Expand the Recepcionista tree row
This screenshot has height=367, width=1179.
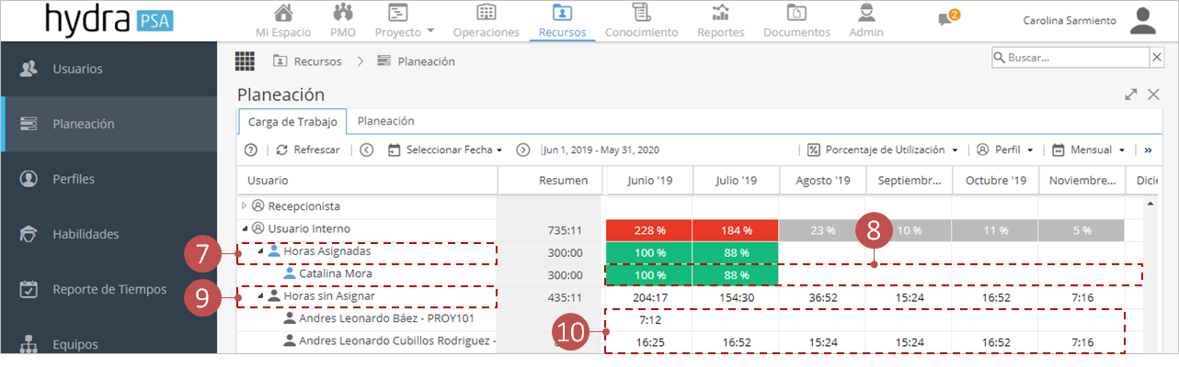[244, 206]
